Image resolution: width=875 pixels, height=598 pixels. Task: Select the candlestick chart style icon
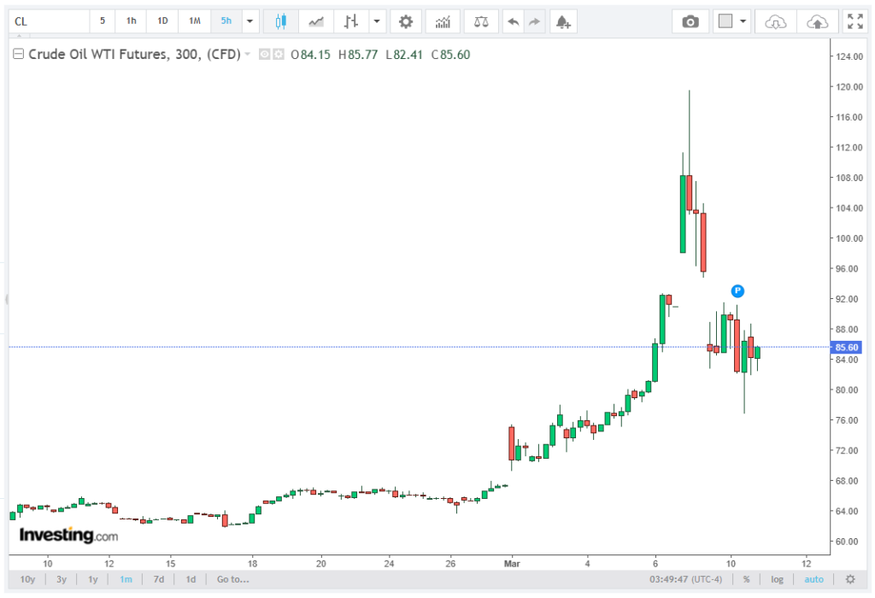[x=280, y=21]
